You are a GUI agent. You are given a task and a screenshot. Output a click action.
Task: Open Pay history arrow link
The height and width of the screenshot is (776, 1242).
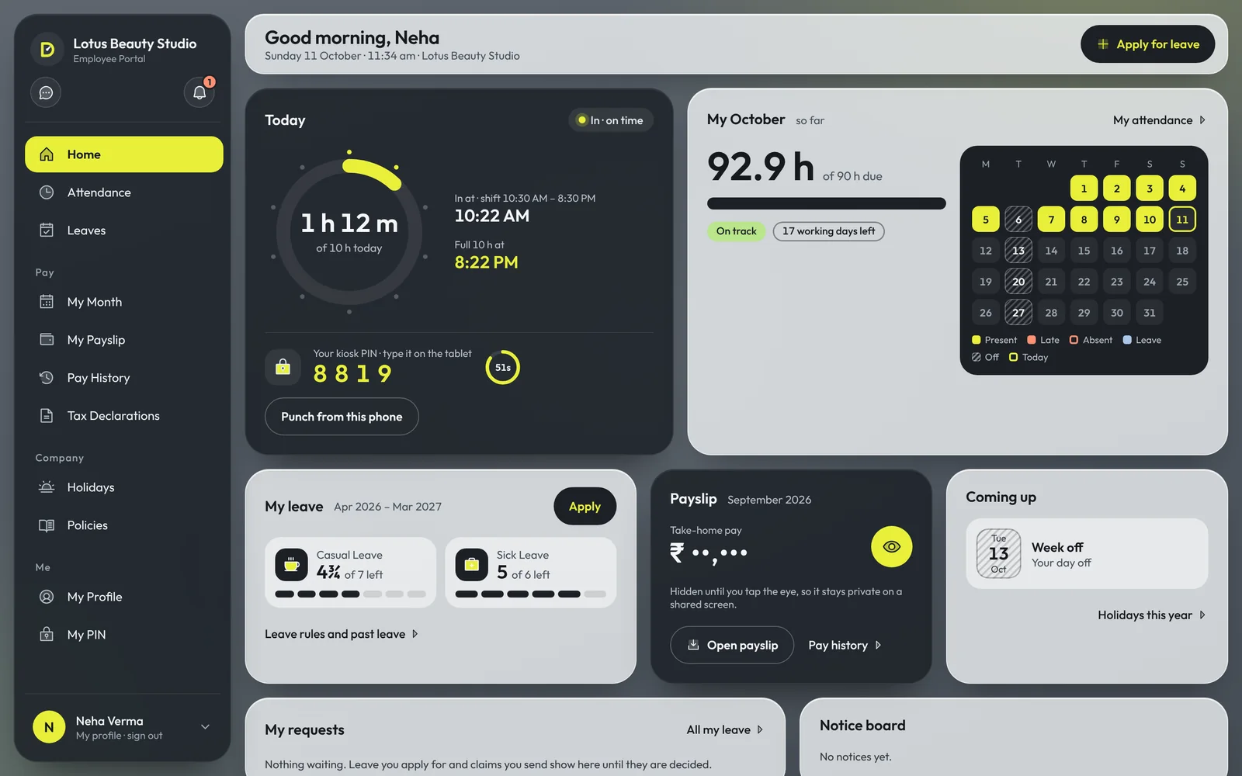845,646
